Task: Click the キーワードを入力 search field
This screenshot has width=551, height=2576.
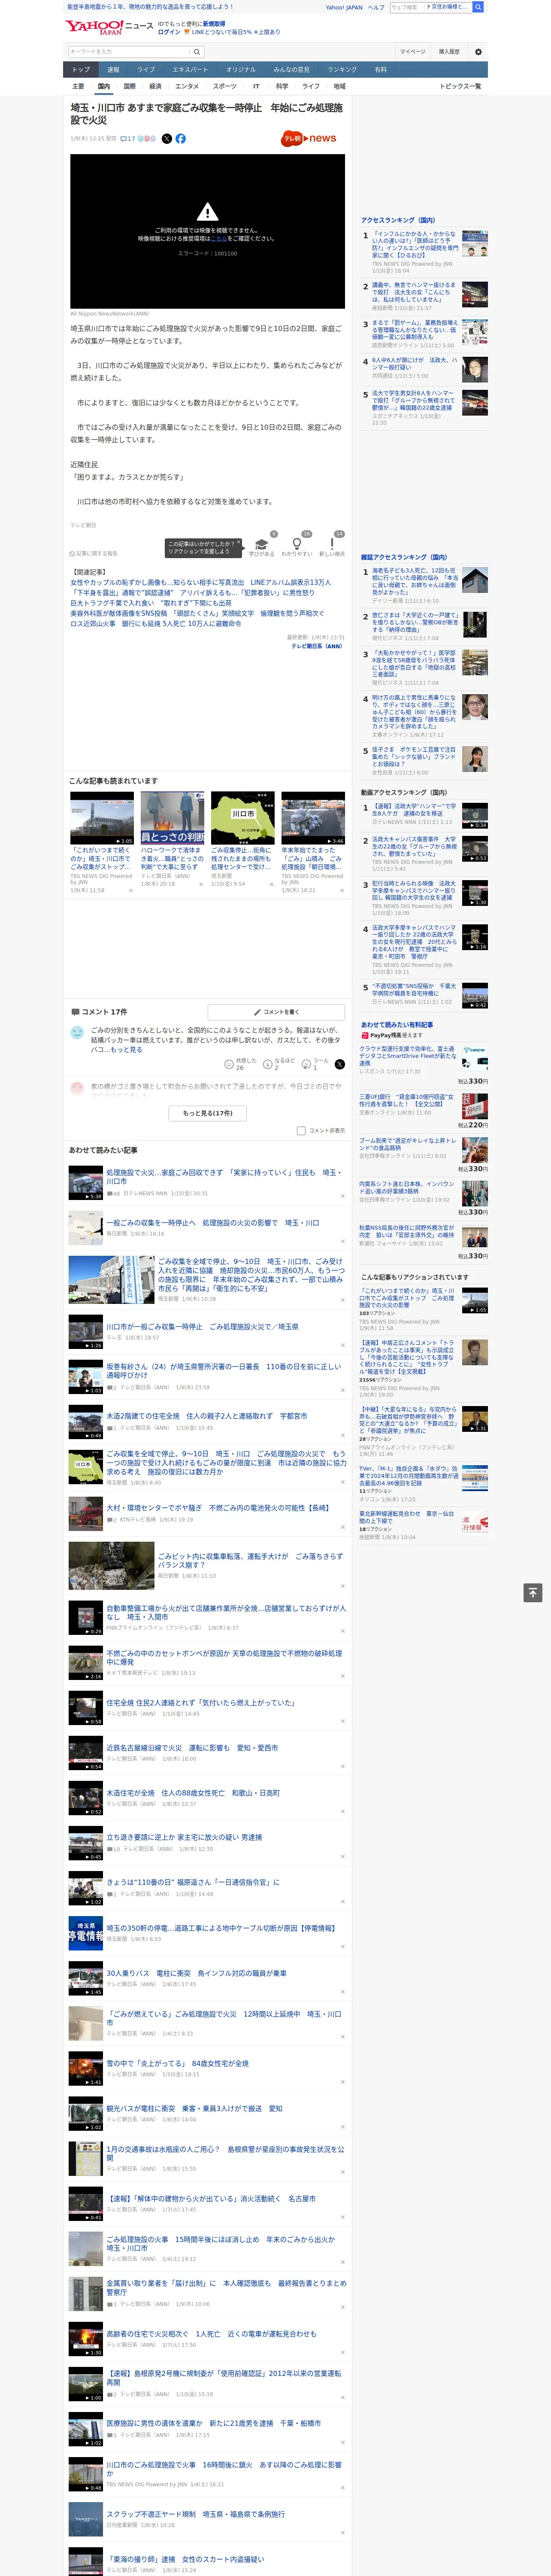Action: point(129,52)
